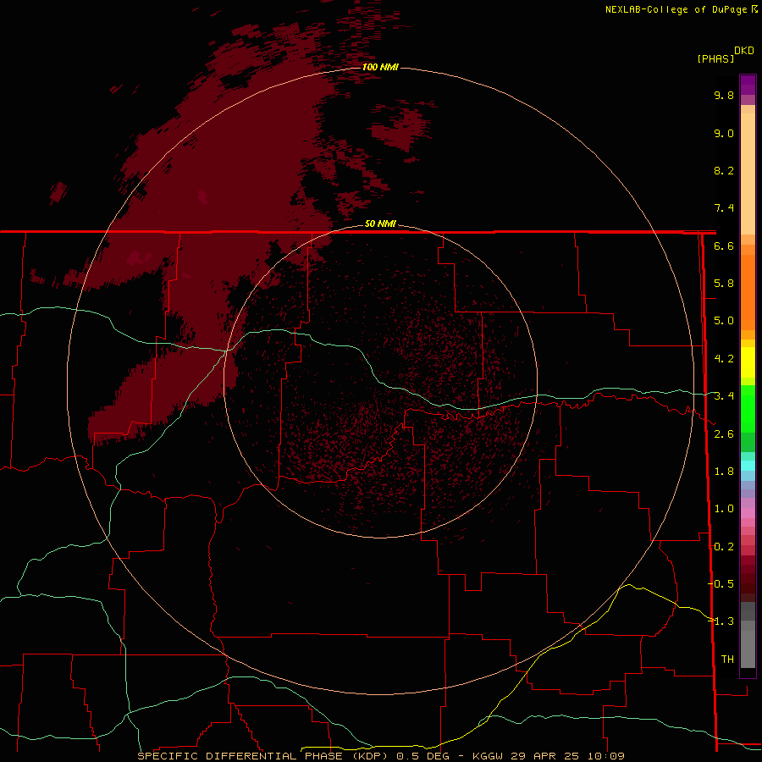Click the 5.0 value on the color scale

[724, 321]
